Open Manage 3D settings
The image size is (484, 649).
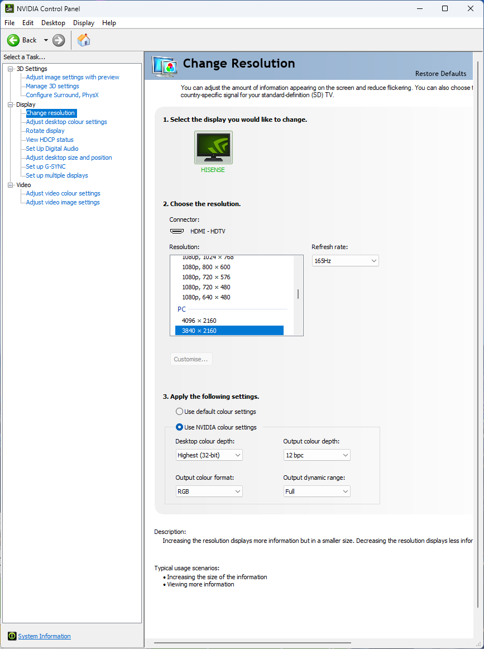(x=52, y=86)
